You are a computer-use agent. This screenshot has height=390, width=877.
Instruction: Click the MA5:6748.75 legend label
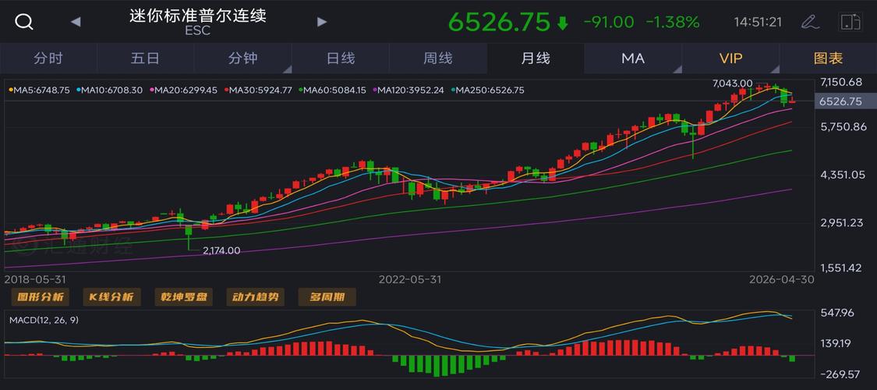tap(39, 90)
